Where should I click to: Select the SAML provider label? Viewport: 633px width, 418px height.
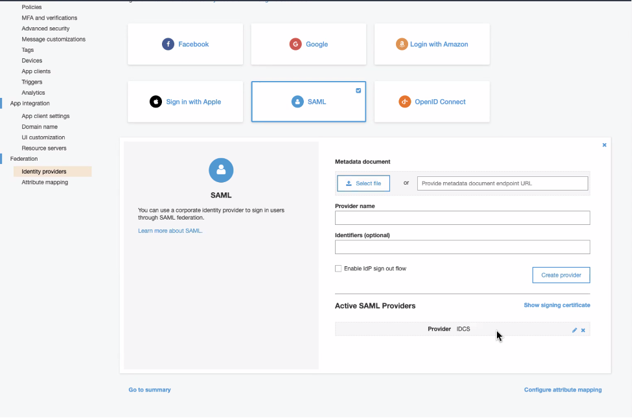click(x=316, y=102)
